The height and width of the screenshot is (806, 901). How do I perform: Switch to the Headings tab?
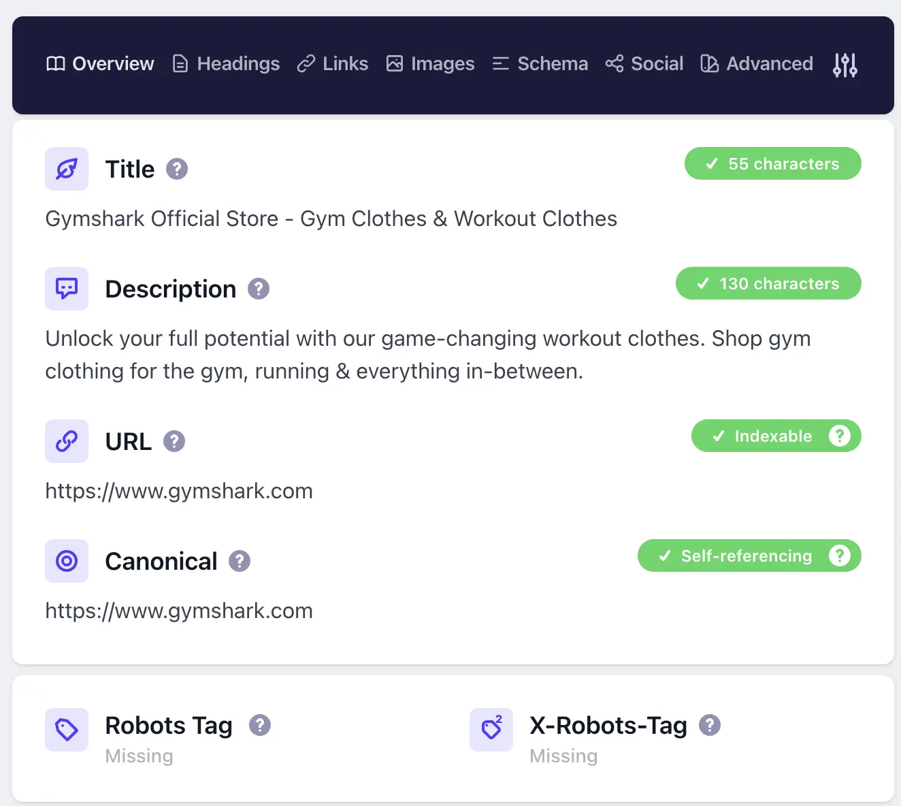226,64
